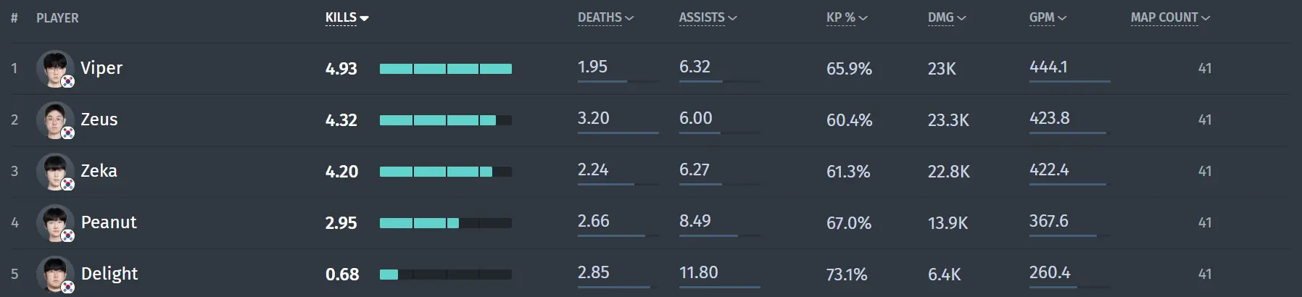Click the South Korea flag badge on Zeus
This screenshot has width=1302, height=297.
[67, 133]
